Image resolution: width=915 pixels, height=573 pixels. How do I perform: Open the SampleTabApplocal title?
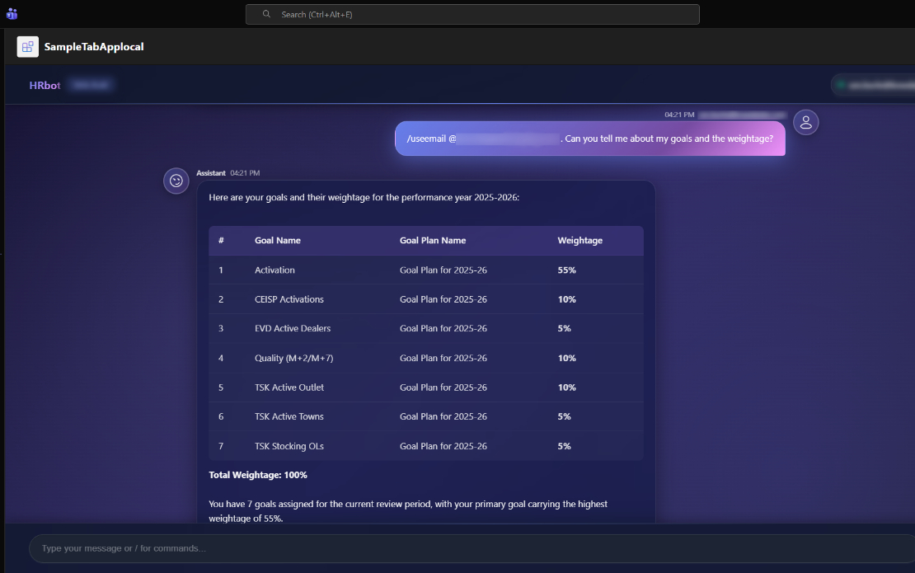pyautogui.click(x=94, y=47)
